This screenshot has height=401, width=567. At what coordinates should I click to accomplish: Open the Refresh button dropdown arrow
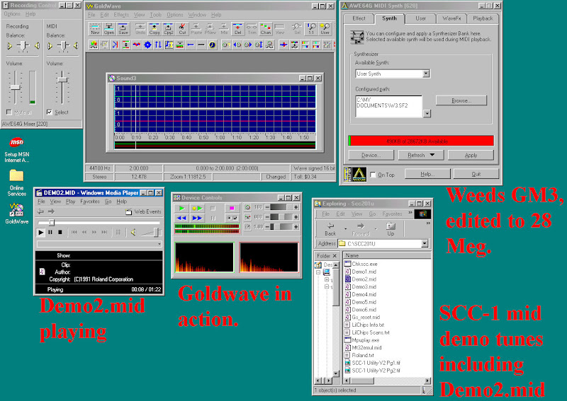tap(432, 155)
